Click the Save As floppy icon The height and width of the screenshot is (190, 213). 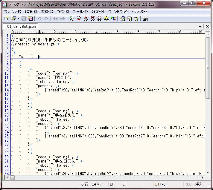(x=30, y=19)
